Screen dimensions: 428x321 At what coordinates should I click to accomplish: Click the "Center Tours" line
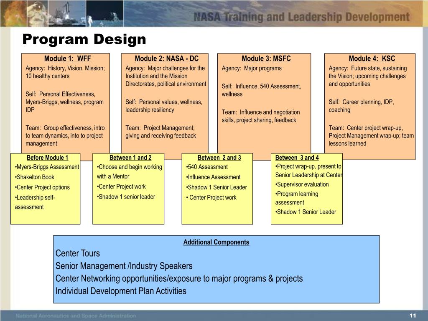77,253
